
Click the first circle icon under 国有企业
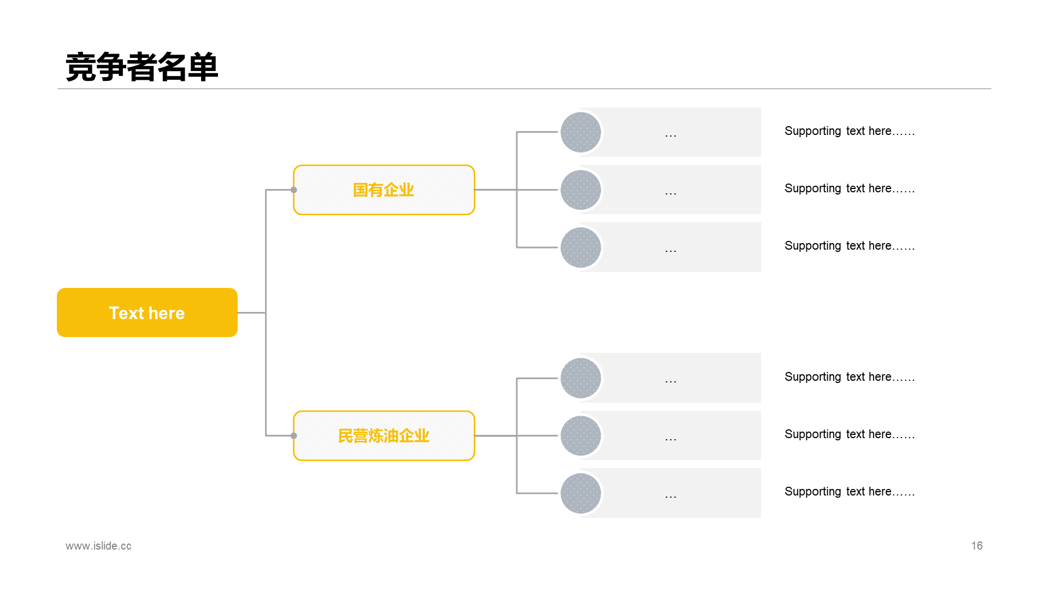[581, 132]
